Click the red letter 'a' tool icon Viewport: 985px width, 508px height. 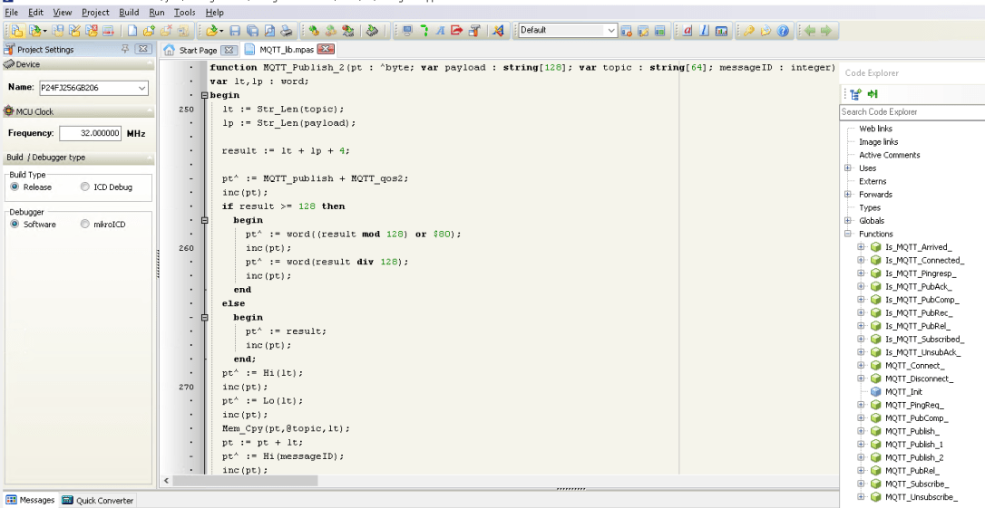pyautogui.click(x=688, y=30)
